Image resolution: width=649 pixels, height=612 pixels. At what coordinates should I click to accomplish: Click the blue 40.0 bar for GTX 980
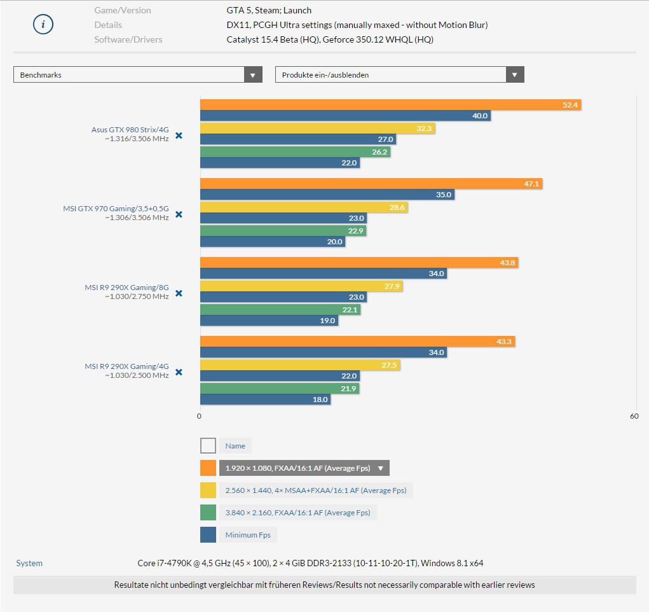(x=346, y=116)
